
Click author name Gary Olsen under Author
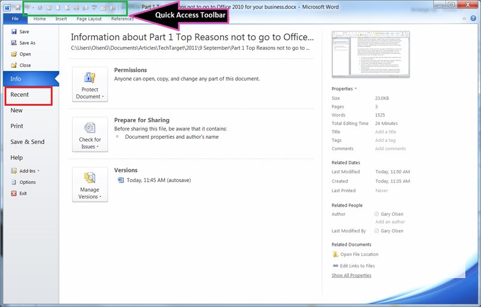point(392,214)
